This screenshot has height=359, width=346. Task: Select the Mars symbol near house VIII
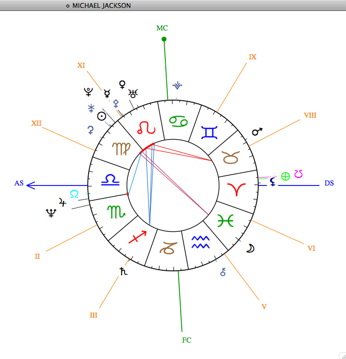(257, 132)
